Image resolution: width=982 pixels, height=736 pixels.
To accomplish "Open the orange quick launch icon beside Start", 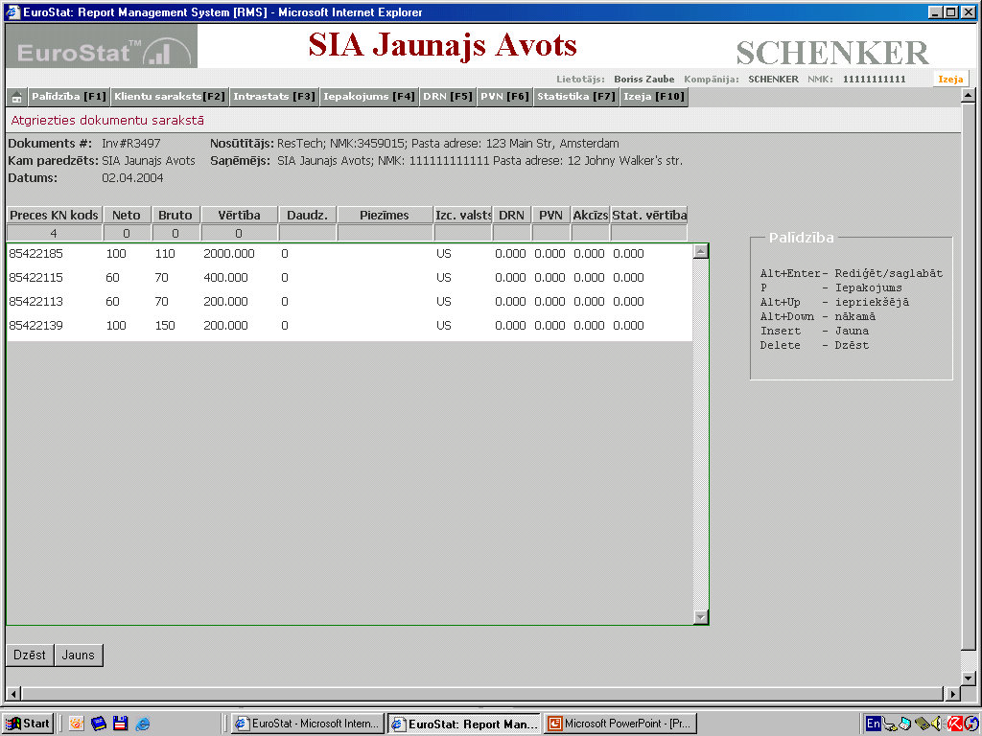I will pos(77,724).
